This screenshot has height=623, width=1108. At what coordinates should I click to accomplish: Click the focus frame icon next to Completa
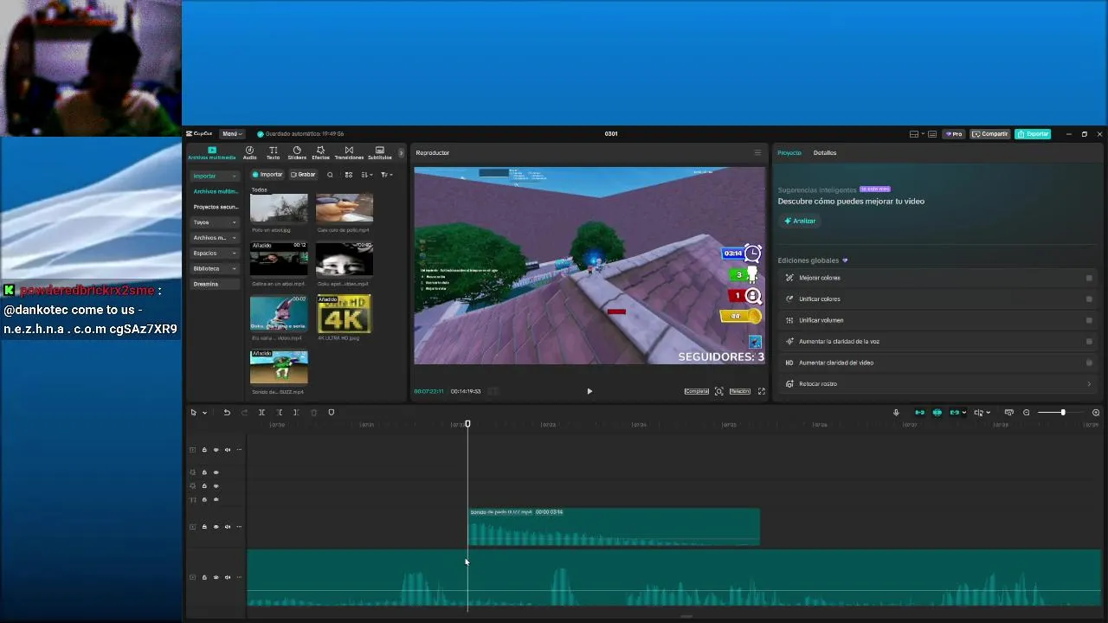tap(718, 391)
